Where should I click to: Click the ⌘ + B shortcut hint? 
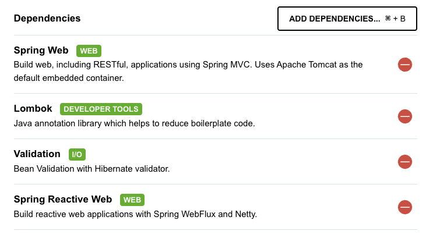(395, 19)
